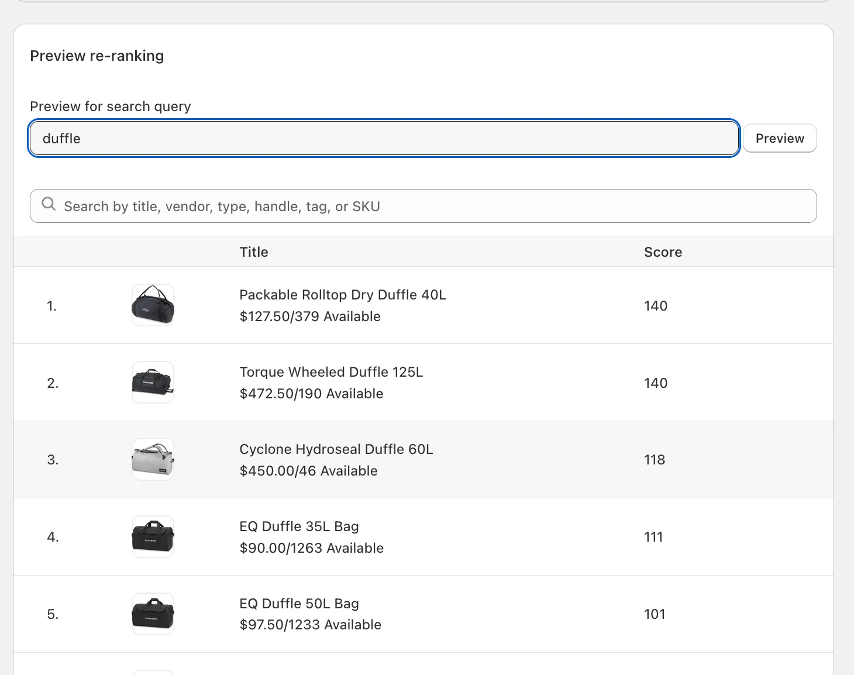Select the Packable Rolltop Dry Duffle 40L title

[x=343, y=295]
